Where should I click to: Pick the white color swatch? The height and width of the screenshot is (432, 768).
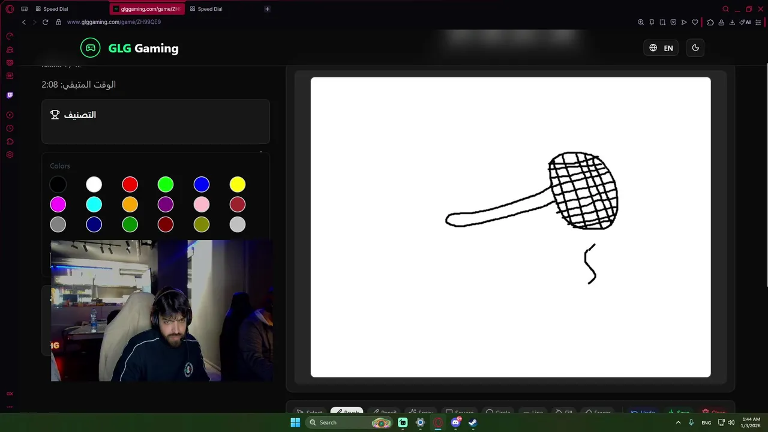94,184
